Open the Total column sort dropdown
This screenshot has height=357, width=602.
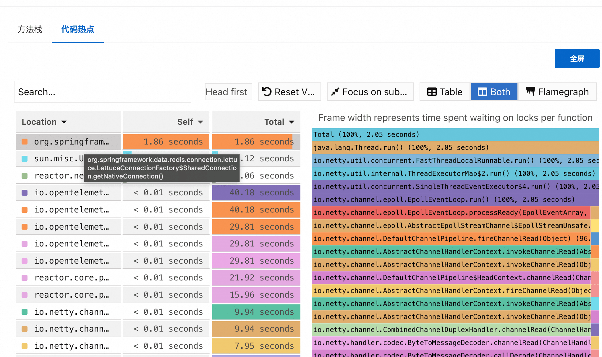click(292, 122)
